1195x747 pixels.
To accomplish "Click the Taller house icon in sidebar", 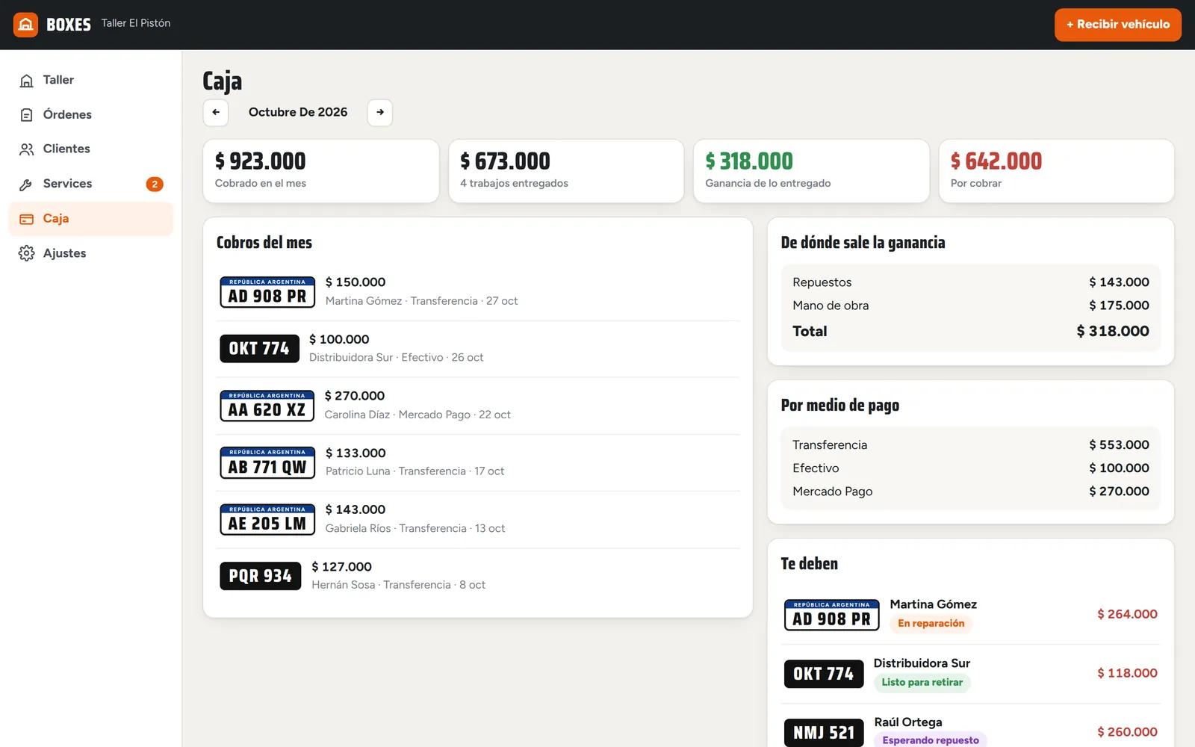I will coord(27,80).
